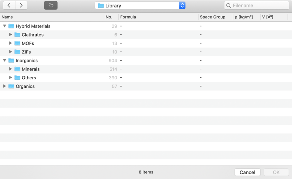Open the Library location dropdown
Image resolution: width=292 pixels, height=179 pixels.
182,6
